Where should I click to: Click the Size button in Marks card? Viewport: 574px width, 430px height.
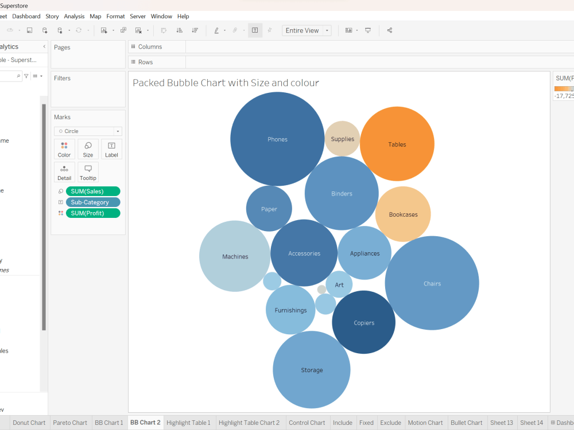click(88, 149)
